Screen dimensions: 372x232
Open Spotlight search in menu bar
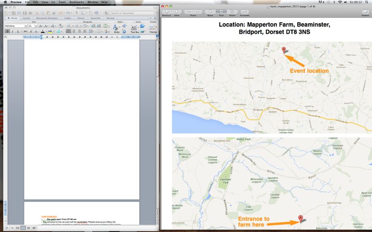click(367, 2)
